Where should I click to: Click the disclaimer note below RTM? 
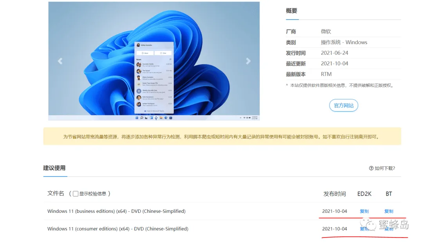click(340, 85)
